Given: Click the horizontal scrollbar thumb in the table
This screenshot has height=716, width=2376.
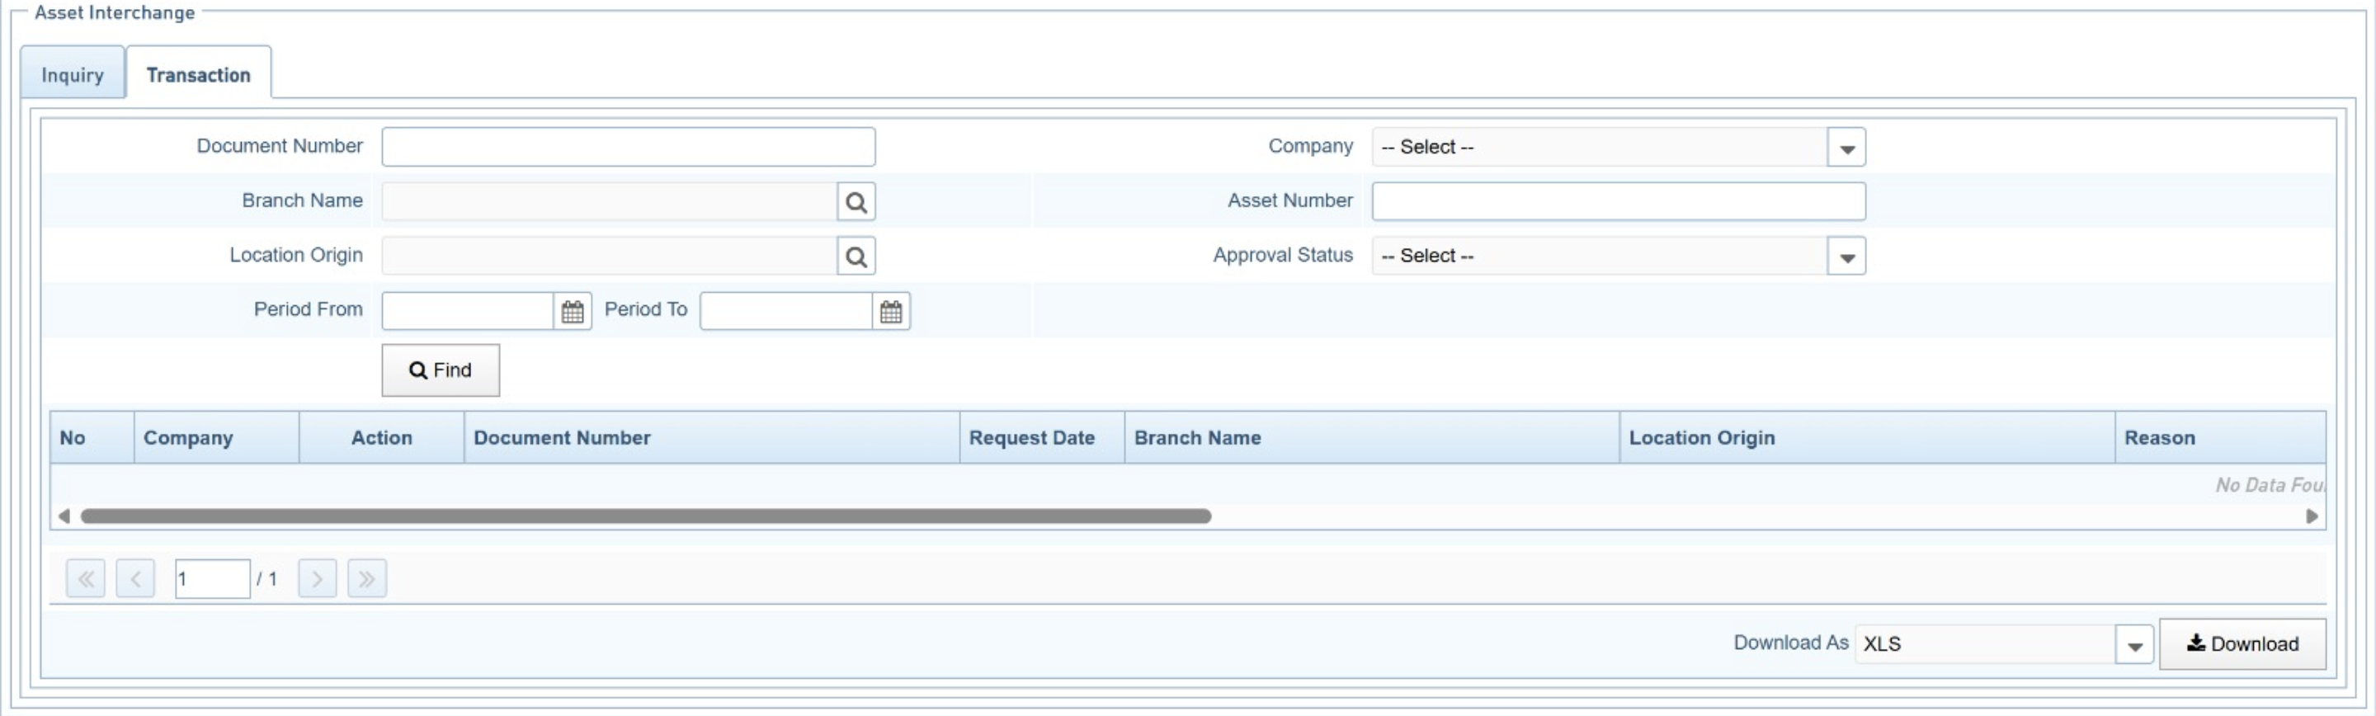Looking at the screenshot, I should point(646,516).
